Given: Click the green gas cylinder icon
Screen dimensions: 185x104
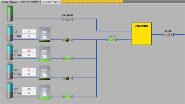Looking at the screenshot, I should pyautogui.click(x=10, y=13).
